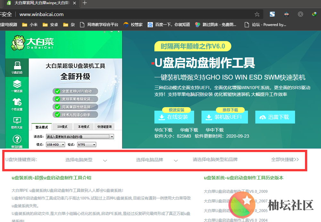Select the U盘启动 sidebar icon

[17, 68]
